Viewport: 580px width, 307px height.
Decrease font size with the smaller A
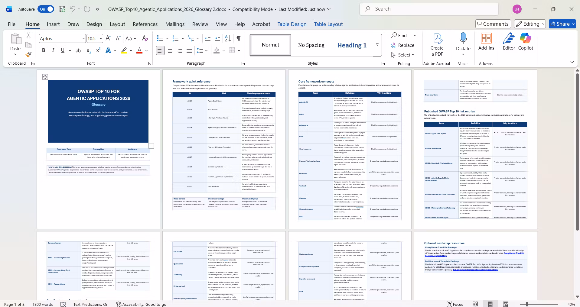[x=118, y=38]
